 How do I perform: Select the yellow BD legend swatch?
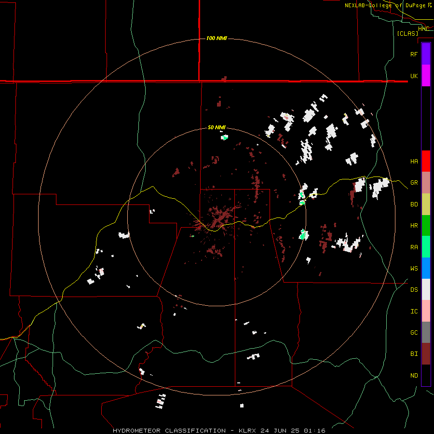(x=426, y=204)
